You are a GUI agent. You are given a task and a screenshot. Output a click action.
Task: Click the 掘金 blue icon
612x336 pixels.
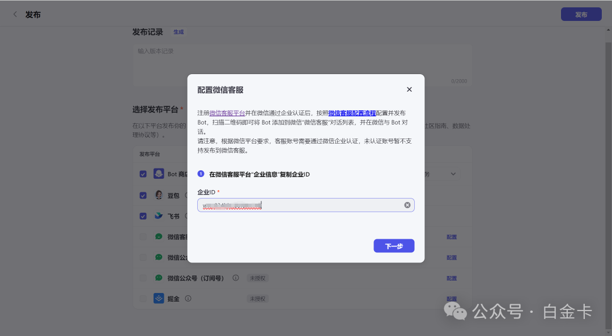[x=159, y=299]
